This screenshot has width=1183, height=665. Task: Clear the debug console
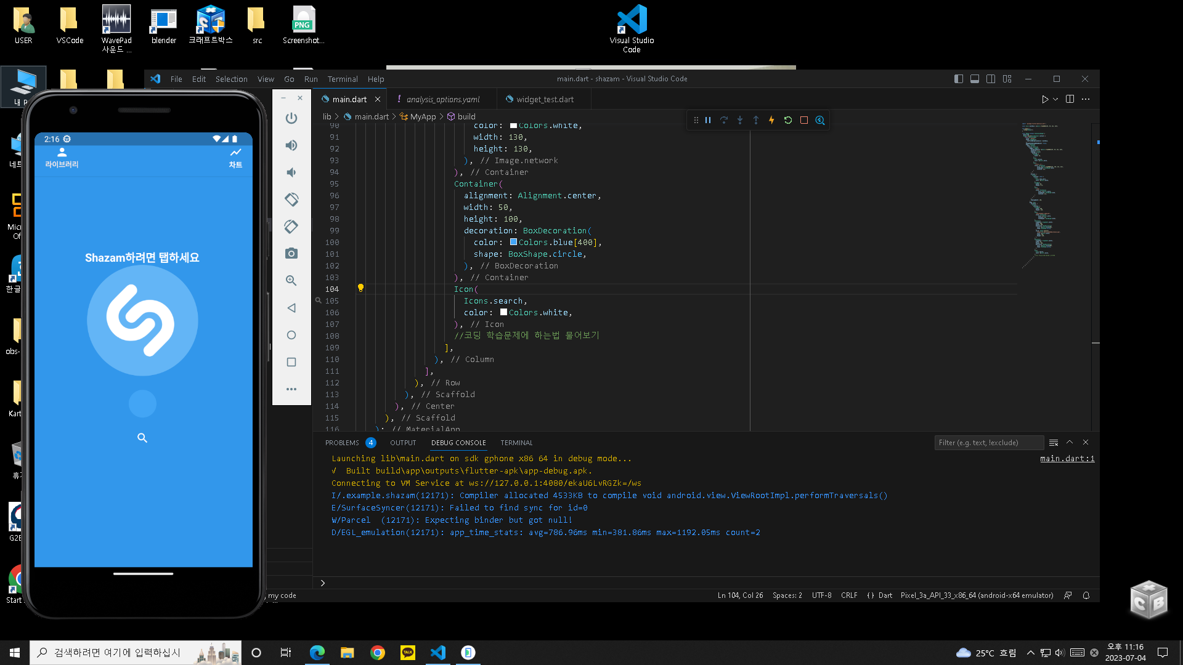click(1054, 443)
